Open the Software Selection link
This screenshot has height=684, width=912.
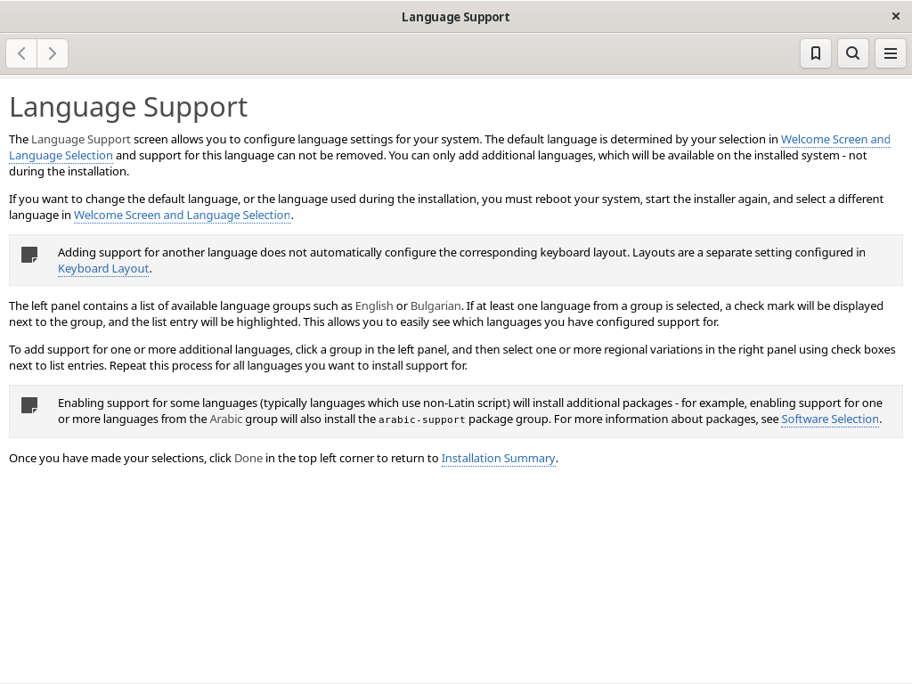point(830,419)
